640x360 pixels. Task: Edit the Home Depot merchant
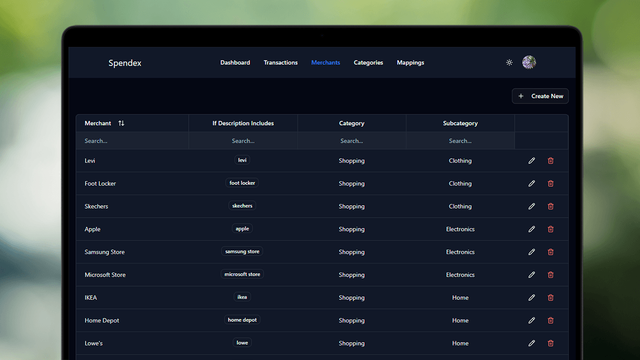(531, 320)
